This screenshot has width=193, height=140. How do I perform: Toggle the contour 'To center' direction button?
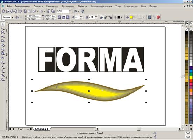pyautogui.click(x=59, y=17)
